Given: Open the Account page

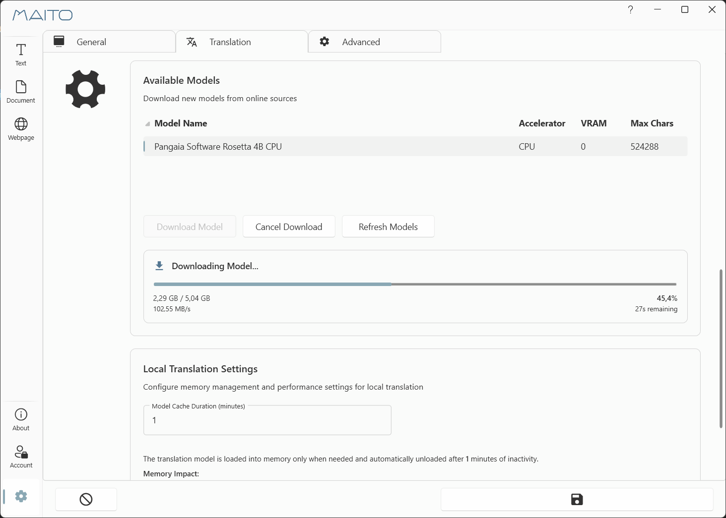Looking at the screenshot, I should [21, 457].
